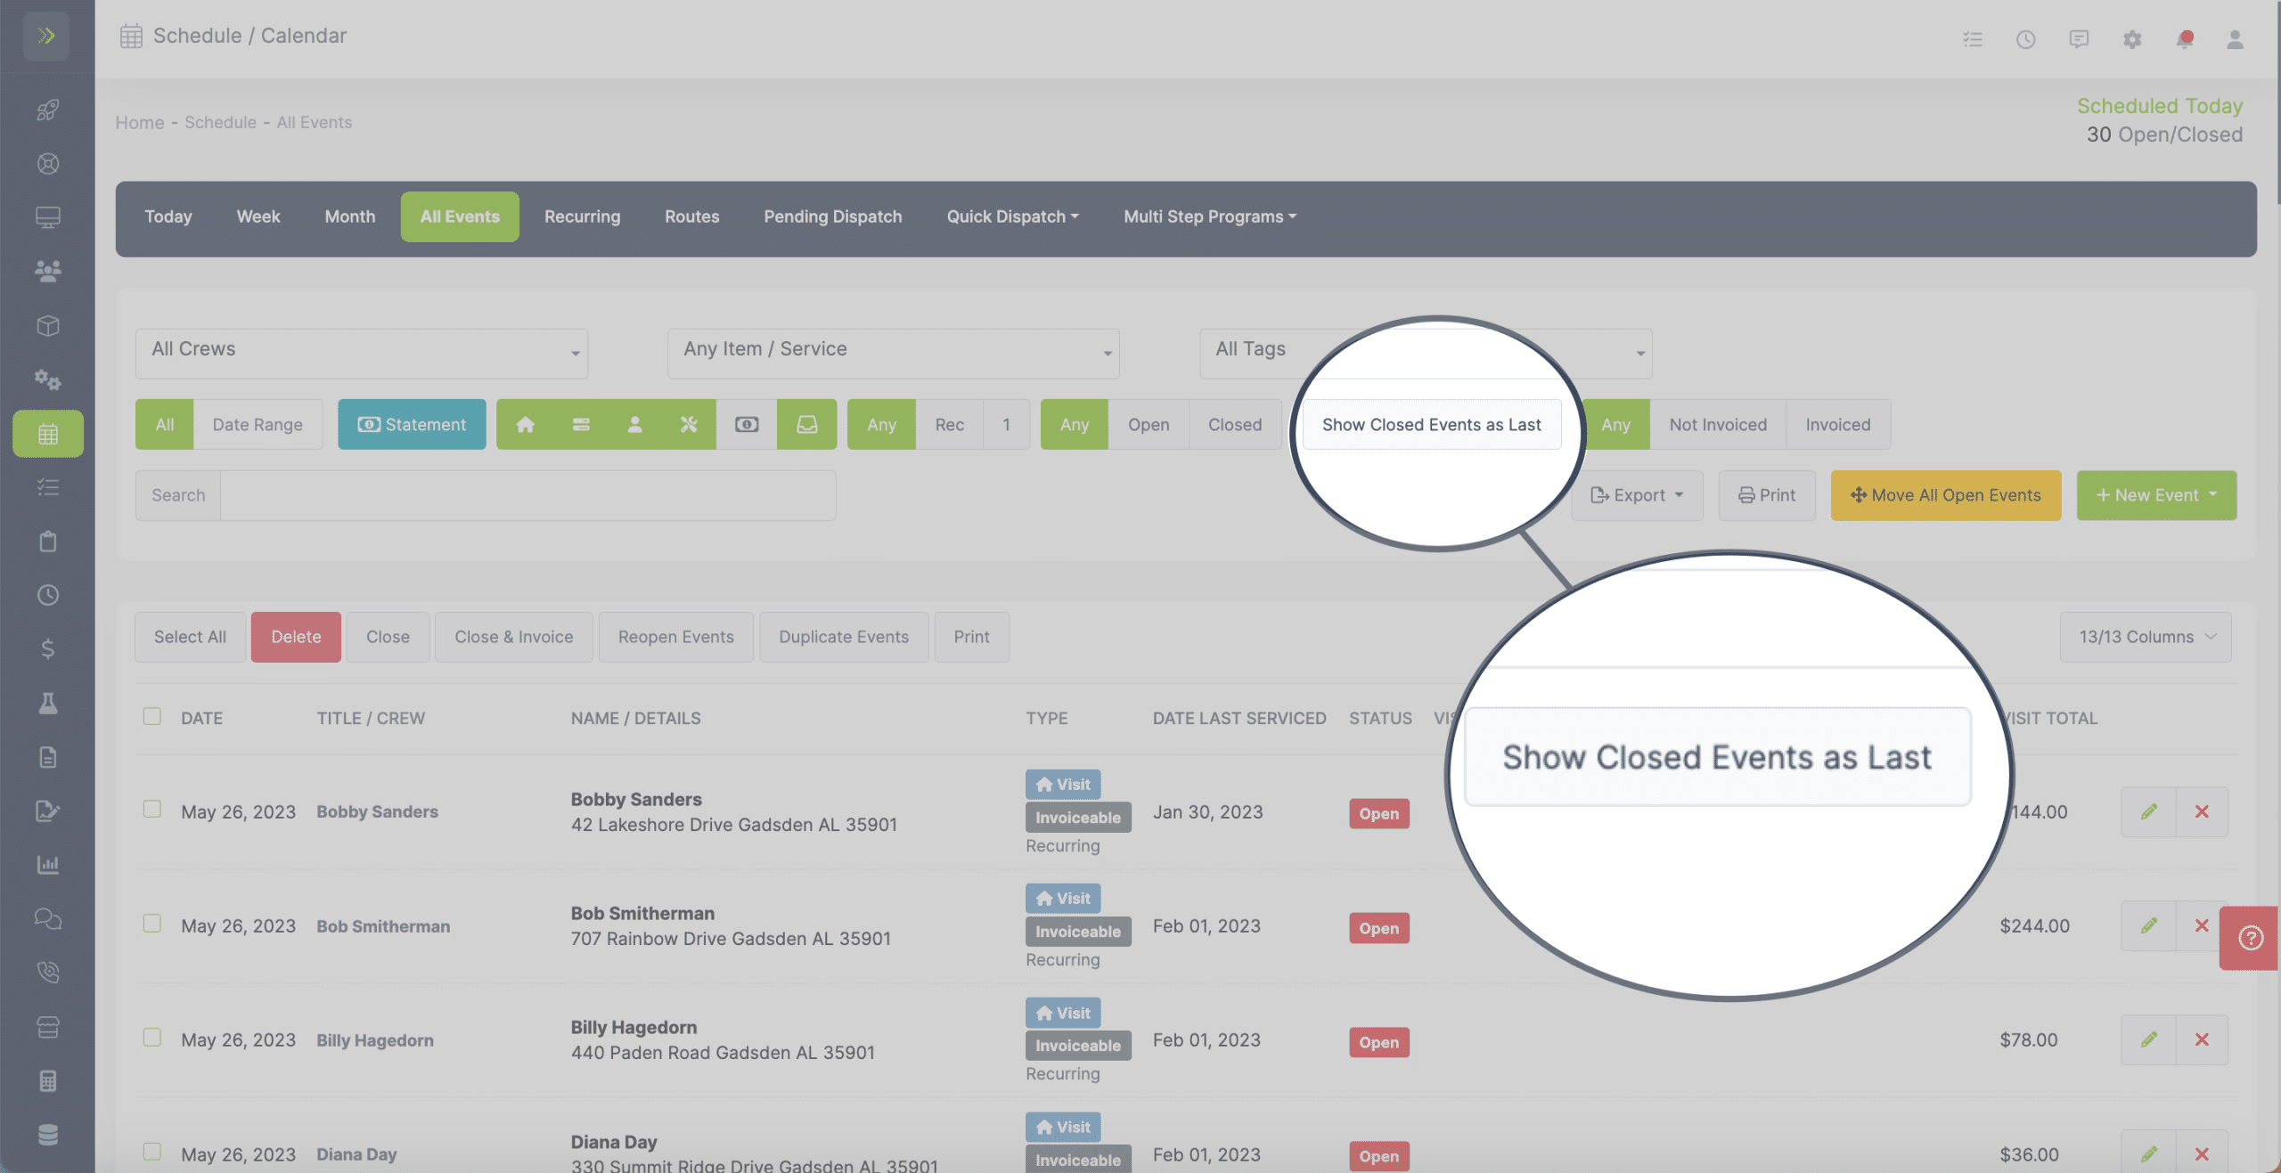Open the All Tags dropdown
The width and height of the screenshot is (2281, 1173).
[1426, 354]
